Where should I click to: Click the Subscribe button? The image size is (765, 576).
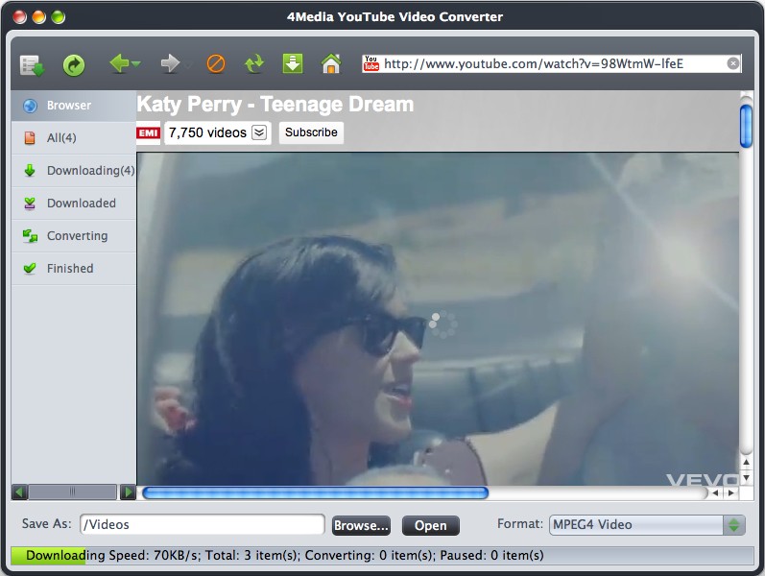[x=311, y=132]
